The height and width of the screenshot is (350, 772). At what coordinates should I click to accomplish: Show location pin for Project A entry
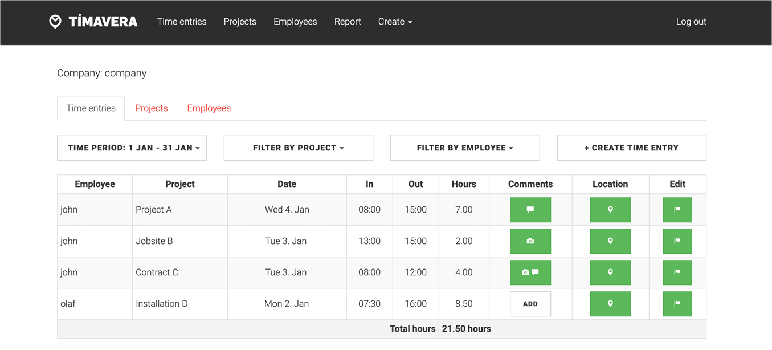coord(610,210)
